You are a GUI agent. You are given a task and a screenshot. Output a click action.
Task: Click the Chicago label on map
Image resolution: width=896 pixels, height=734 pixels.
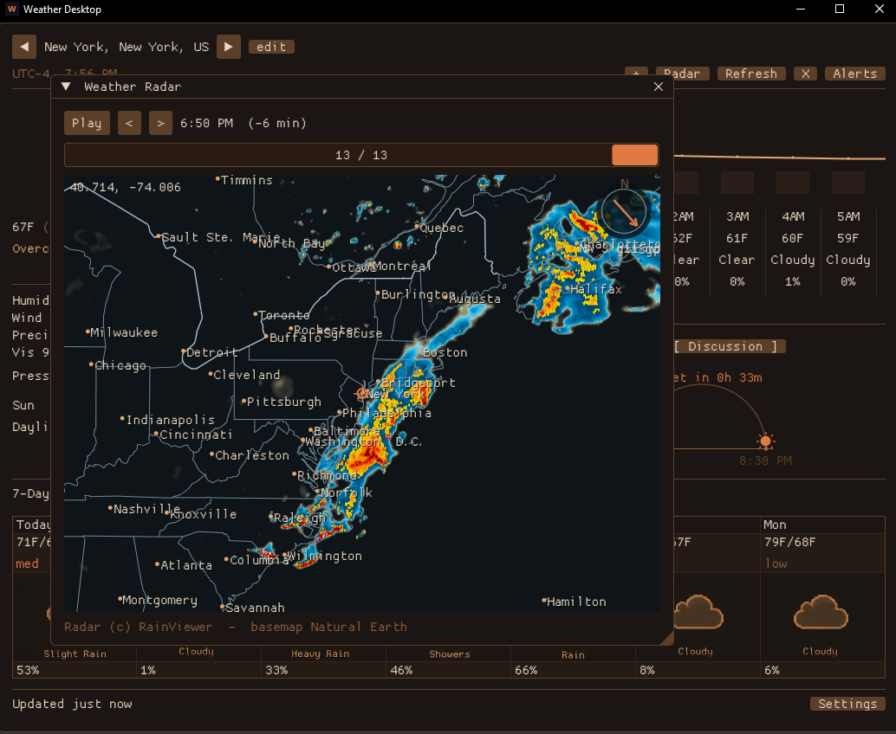(119, 365)
